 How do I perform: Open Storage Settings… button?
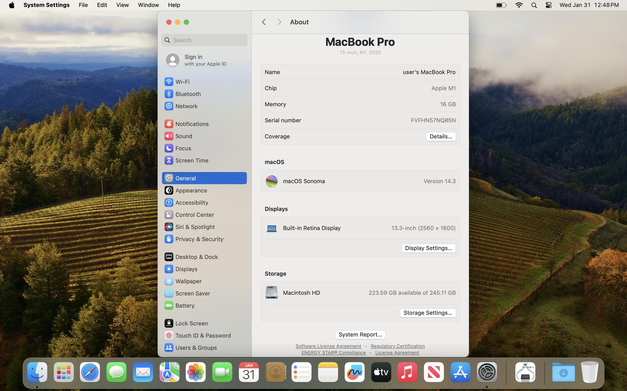(x=427, y=313)
